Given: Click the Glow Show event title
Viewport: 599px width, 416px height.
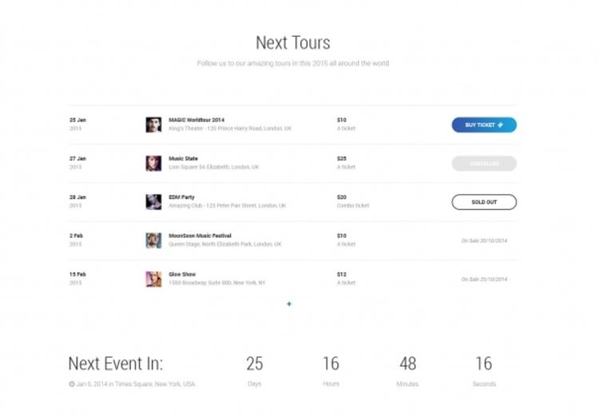Looking at the screenshot, I should pos(180,274).
